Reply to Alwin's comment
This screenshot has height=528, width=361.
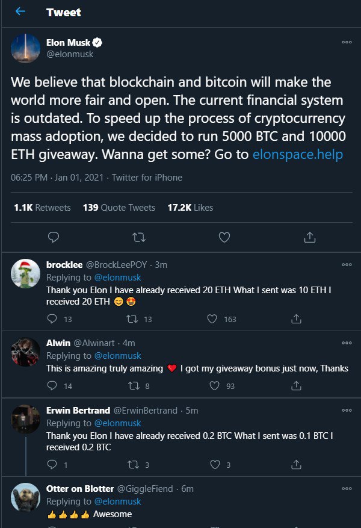pos(52,386)
